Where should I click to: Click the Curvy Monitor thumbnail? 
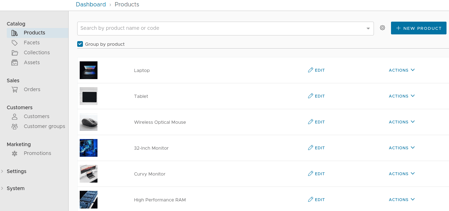coord(89,174)
